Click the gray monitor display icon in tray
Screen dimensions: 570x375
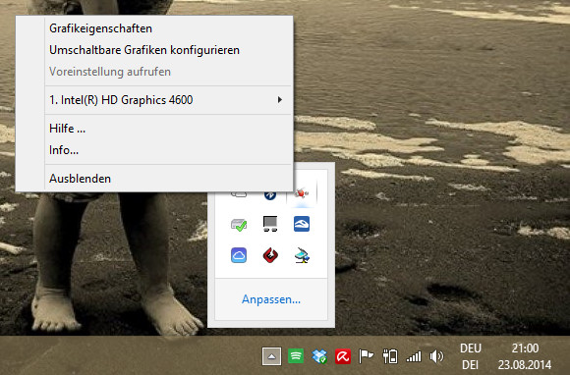pyautogui.click(x=270, y=224)
